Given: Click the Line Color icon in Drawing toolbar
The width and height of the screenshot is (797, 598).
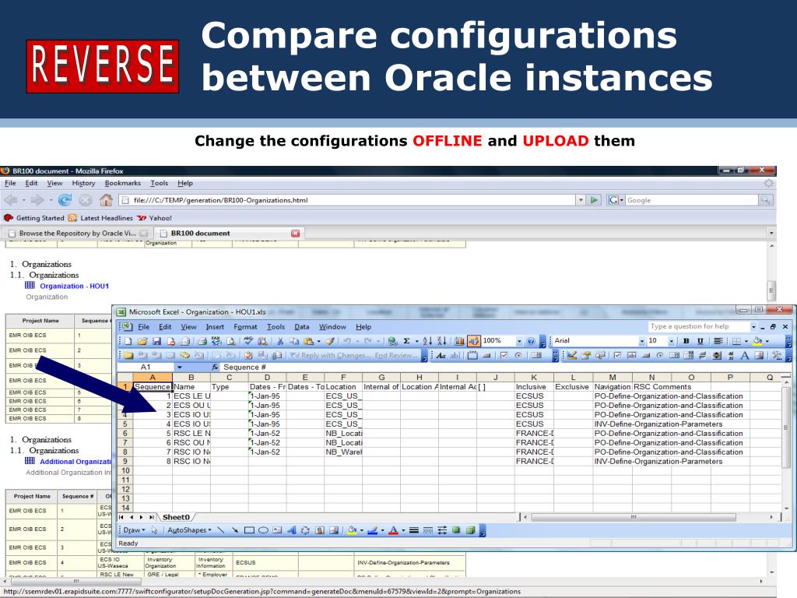Looking at the screenshot, I should tap(372, 529).
